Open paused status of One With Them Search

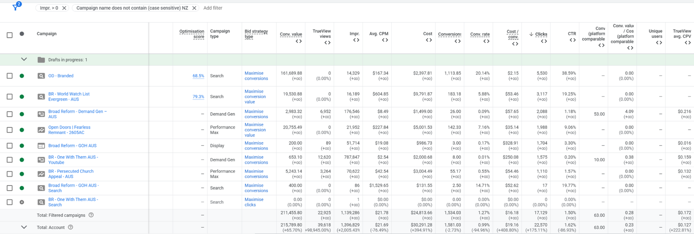tap(22, 202)
